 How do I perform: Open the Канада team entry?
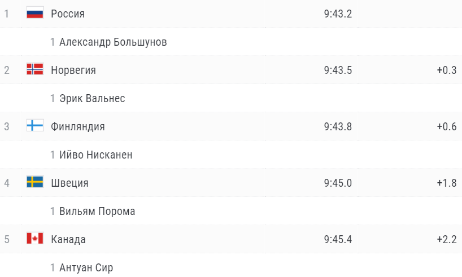tap(68, 239)
